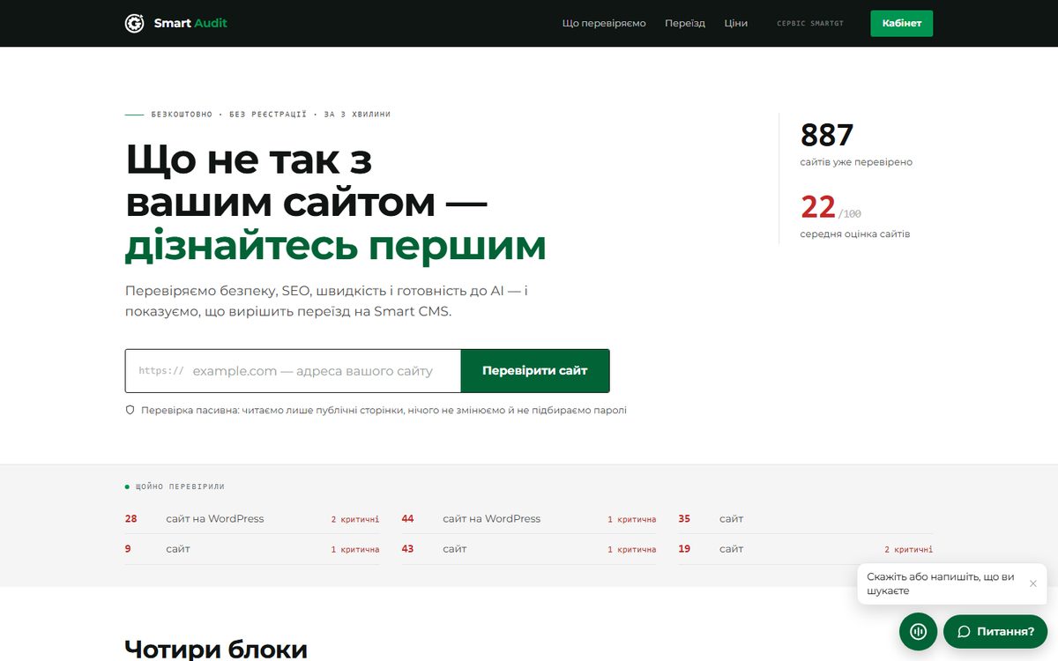Click the Скажіть або напишіть tooltip message
Viewport: 1058px width, 661px height.
tap(940, 583)
